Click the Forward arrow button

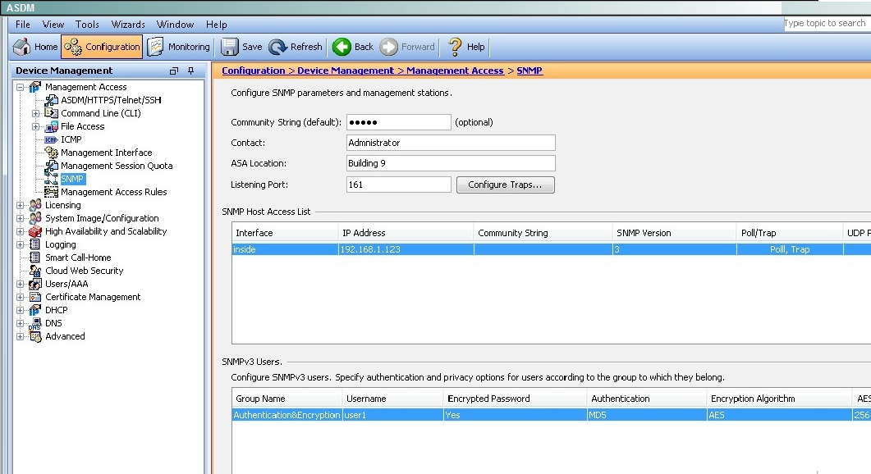(389, 47)
